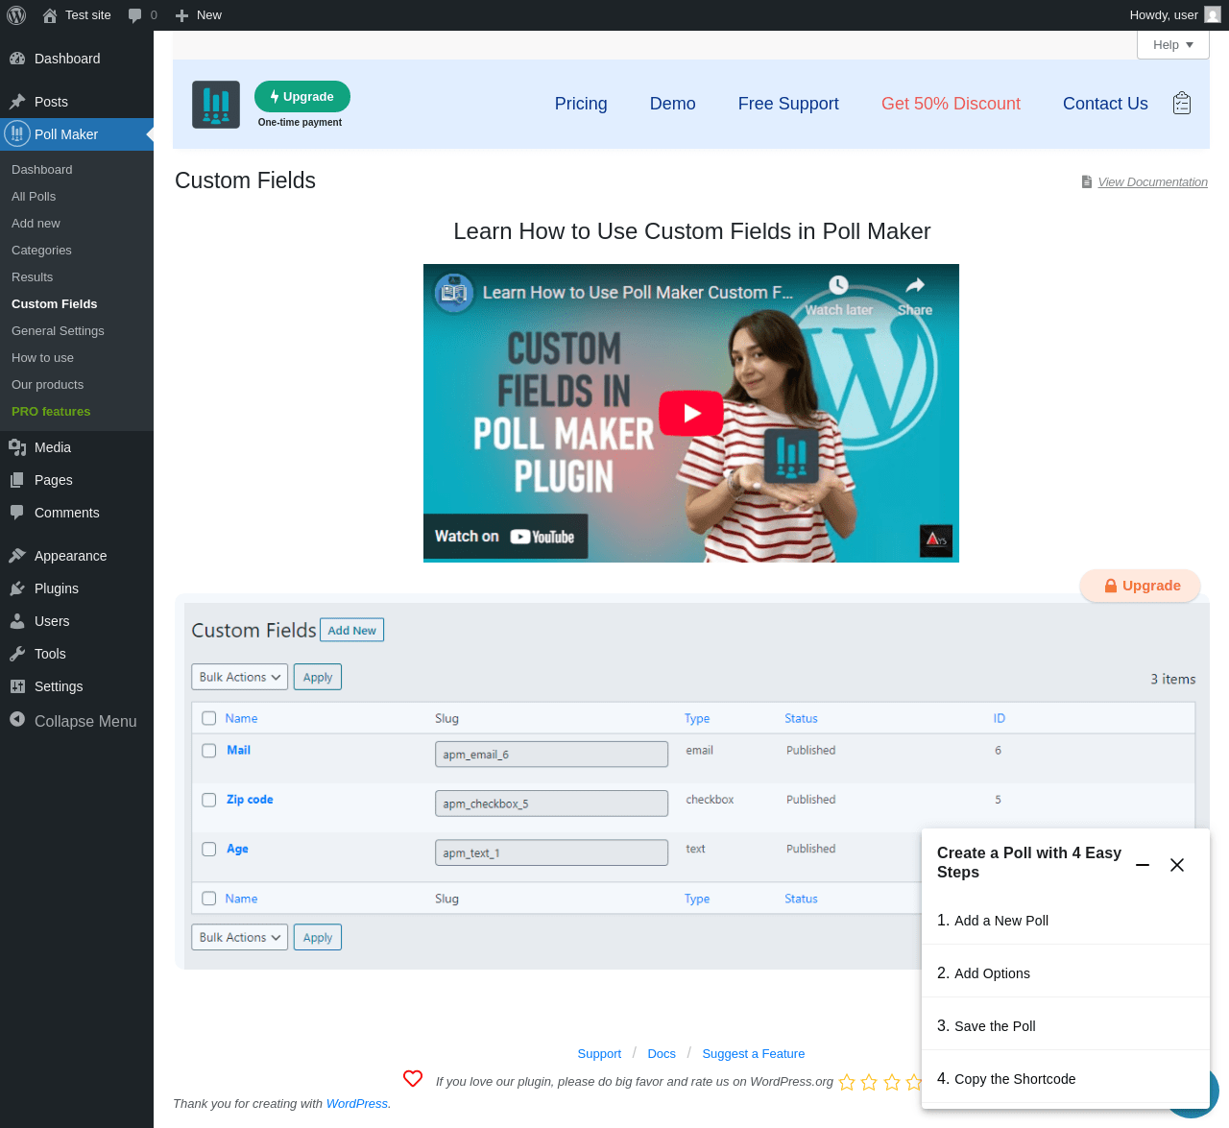Open the video channel avatar icon
Image resolution: width=1229 pixels, height=1128 pixels.
pos(454,293)
